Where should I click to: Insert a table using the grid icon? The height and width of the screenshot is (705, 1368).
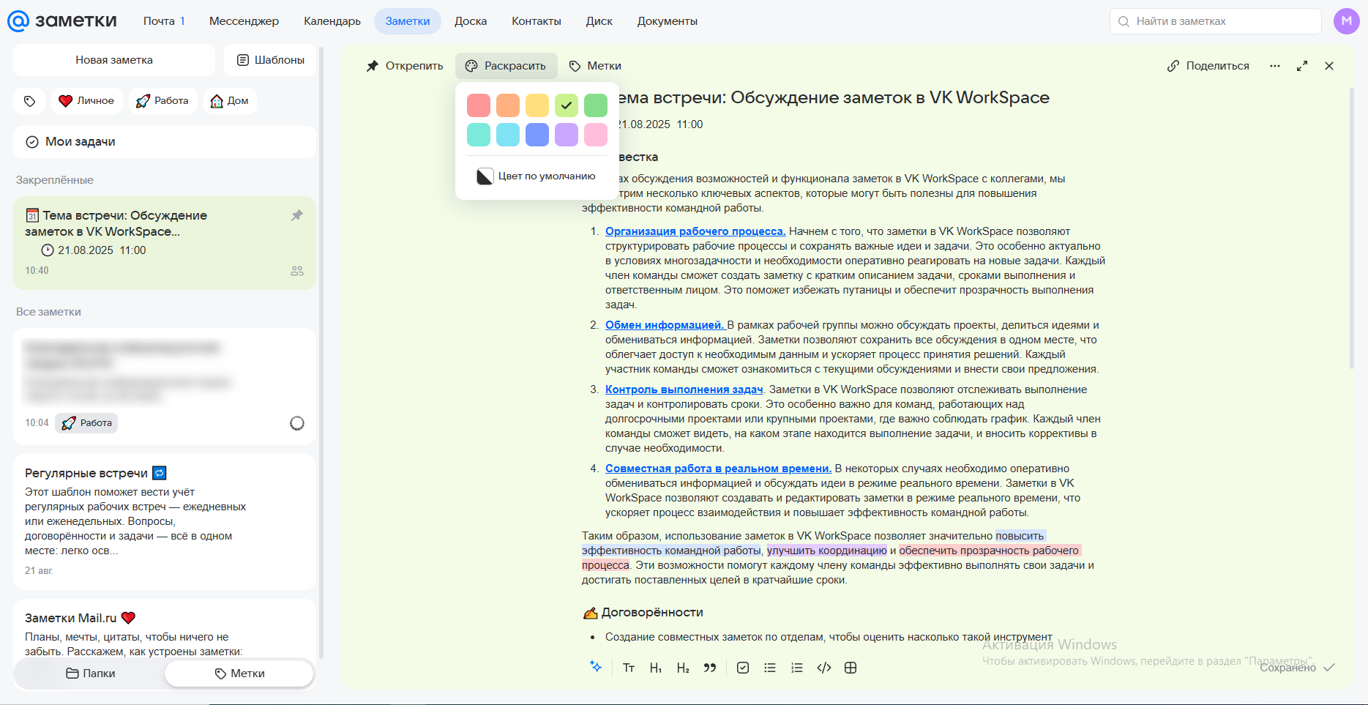851,668
